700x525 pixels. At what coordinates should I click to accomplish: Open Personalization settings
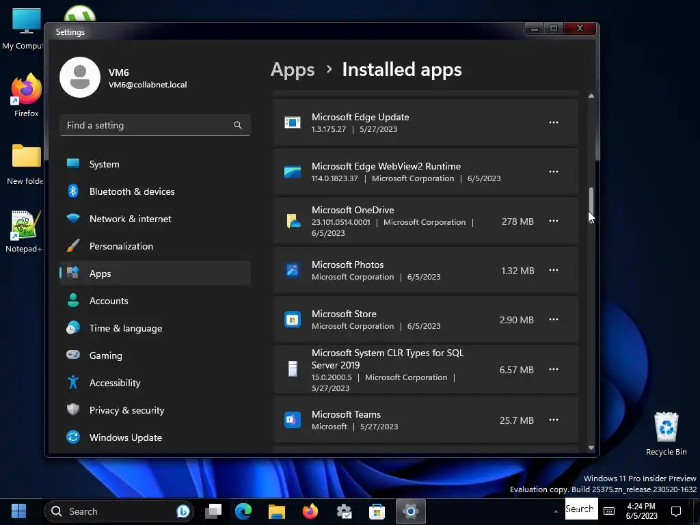[155, 246]
